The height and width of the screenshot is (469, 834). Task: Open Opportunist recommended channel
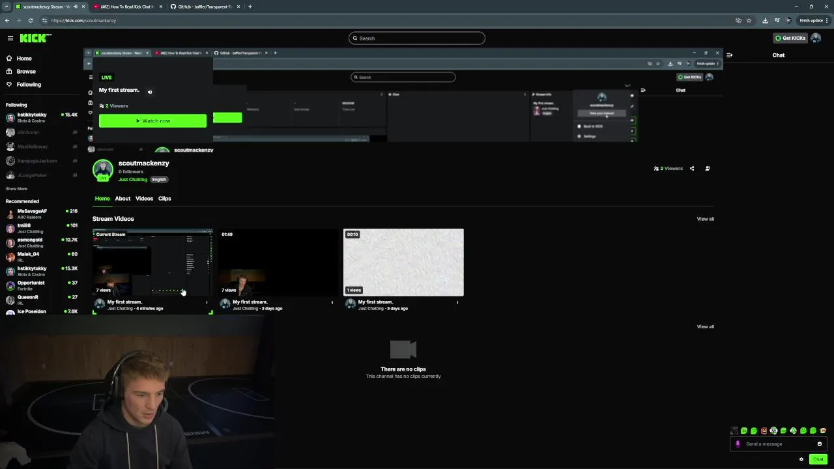coord(41,285)
